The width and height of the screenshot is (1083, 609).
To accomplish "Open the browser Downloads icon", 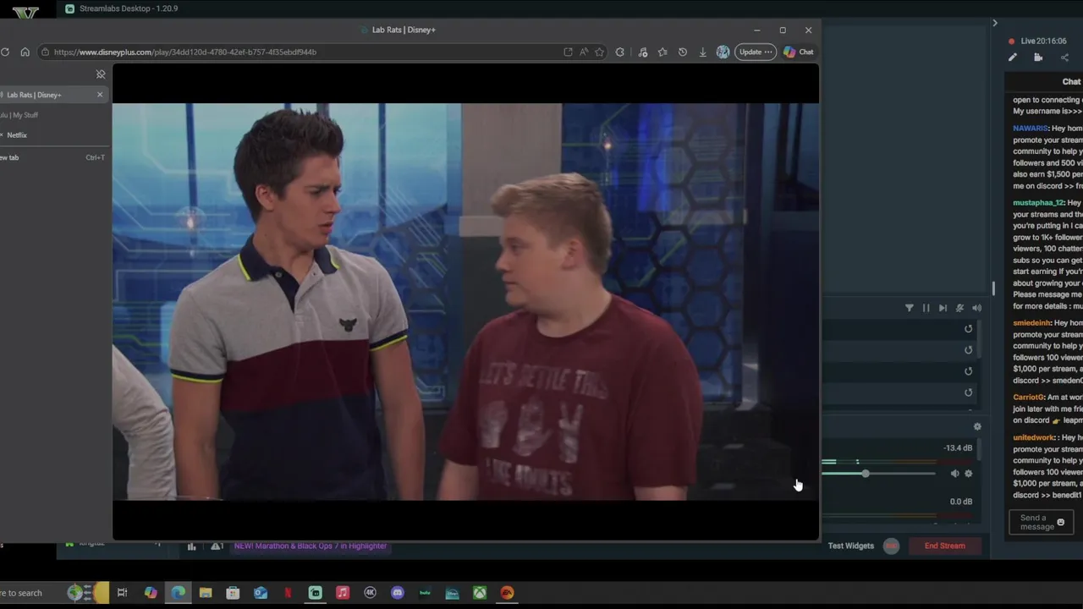I will click(x=702, y=52).
